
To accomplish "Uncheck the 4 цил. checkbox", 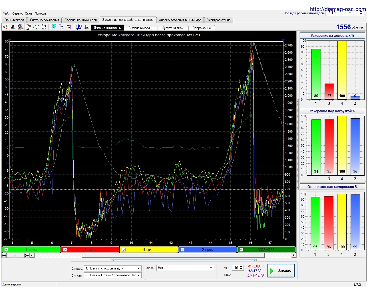I will click(x=124, y=250).
